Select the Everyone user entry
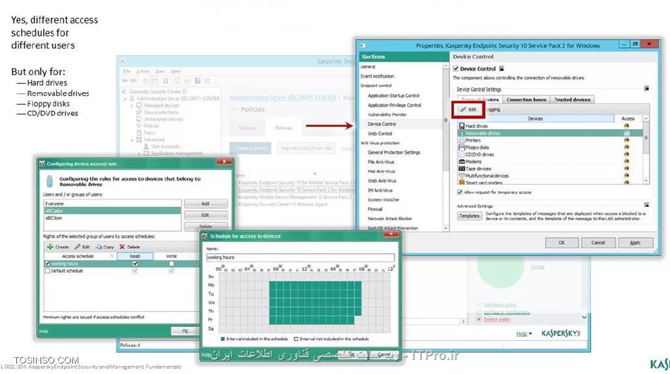Viewport: 670px width, 374px height. click(113, 204)
